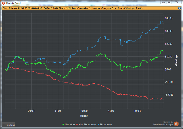This screenshot has width=183, height=129.
Task: Click the green Net Won color square
Action: pos(63,124)
